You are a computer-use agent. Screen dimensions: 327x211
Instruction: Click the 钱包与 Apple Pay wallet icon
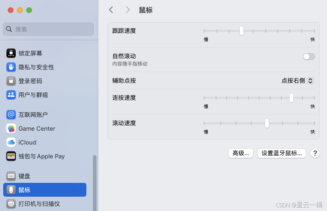pyautogui.click(x=11, y=156)
